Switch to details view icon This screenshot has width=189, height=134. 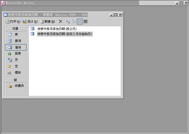point(85,22)
